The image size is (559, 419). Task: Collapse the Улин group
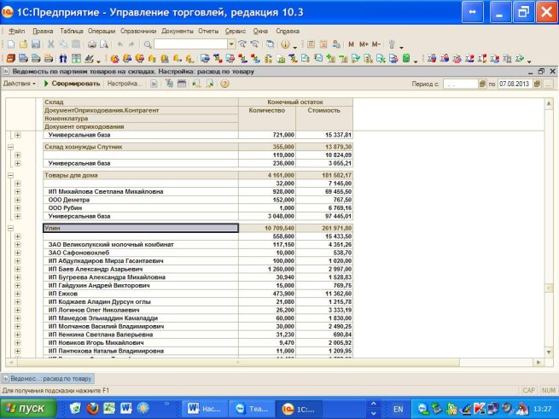pos(11,228)
